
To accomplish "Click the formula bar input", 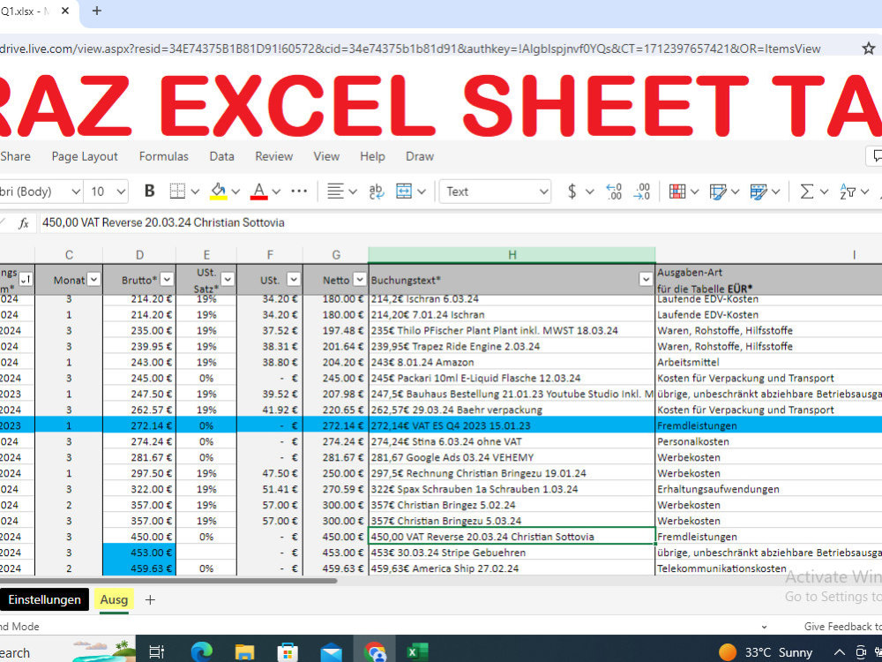I will coord(460,223).
